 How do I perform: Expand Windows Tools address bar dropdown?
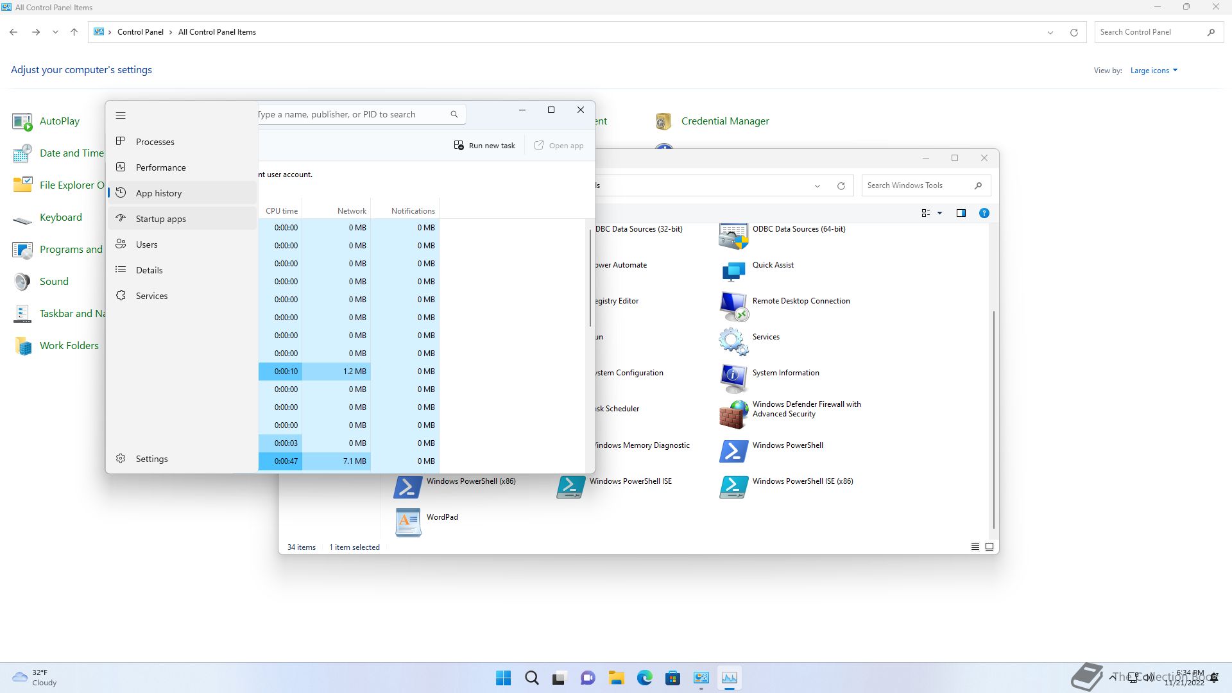[817, 186]
